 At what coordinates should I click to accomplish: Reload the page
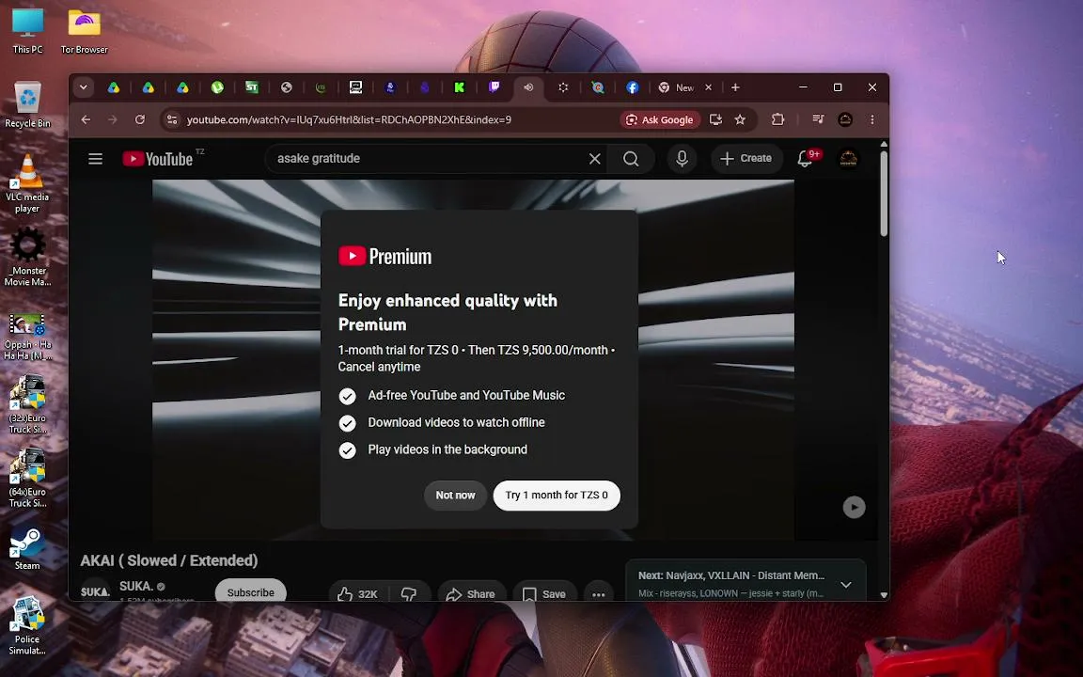pos(140,119)
